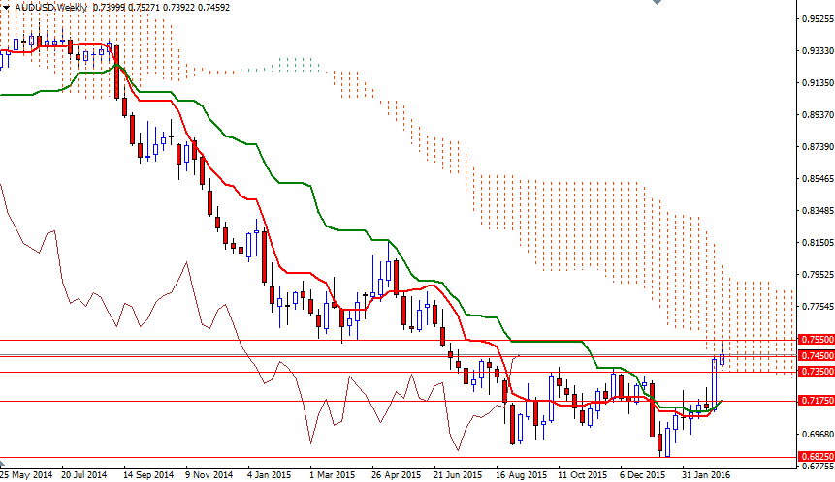
Task: Click the 6 Dec 2015 date label
Action: [641, 475]
